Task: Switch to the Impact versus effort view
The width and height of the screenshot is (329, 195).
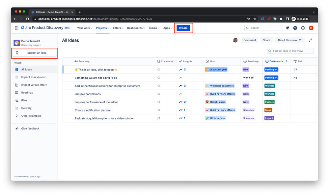Action: pos(34,85)
